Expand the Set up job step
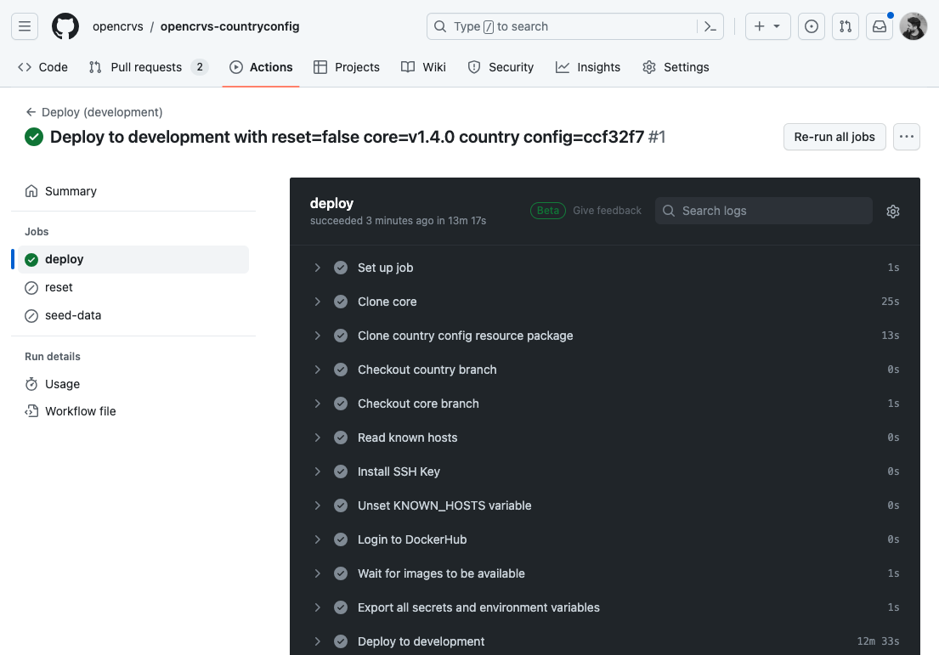The height and width of the screenshot is (655, 939). pos(318,268)
